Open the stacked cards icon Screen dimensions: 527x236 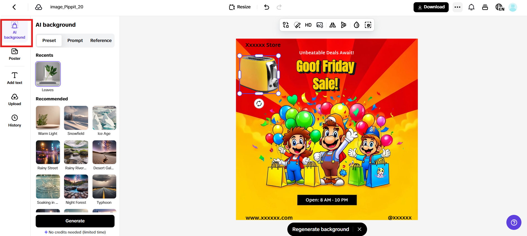click(x=485, y=7)
